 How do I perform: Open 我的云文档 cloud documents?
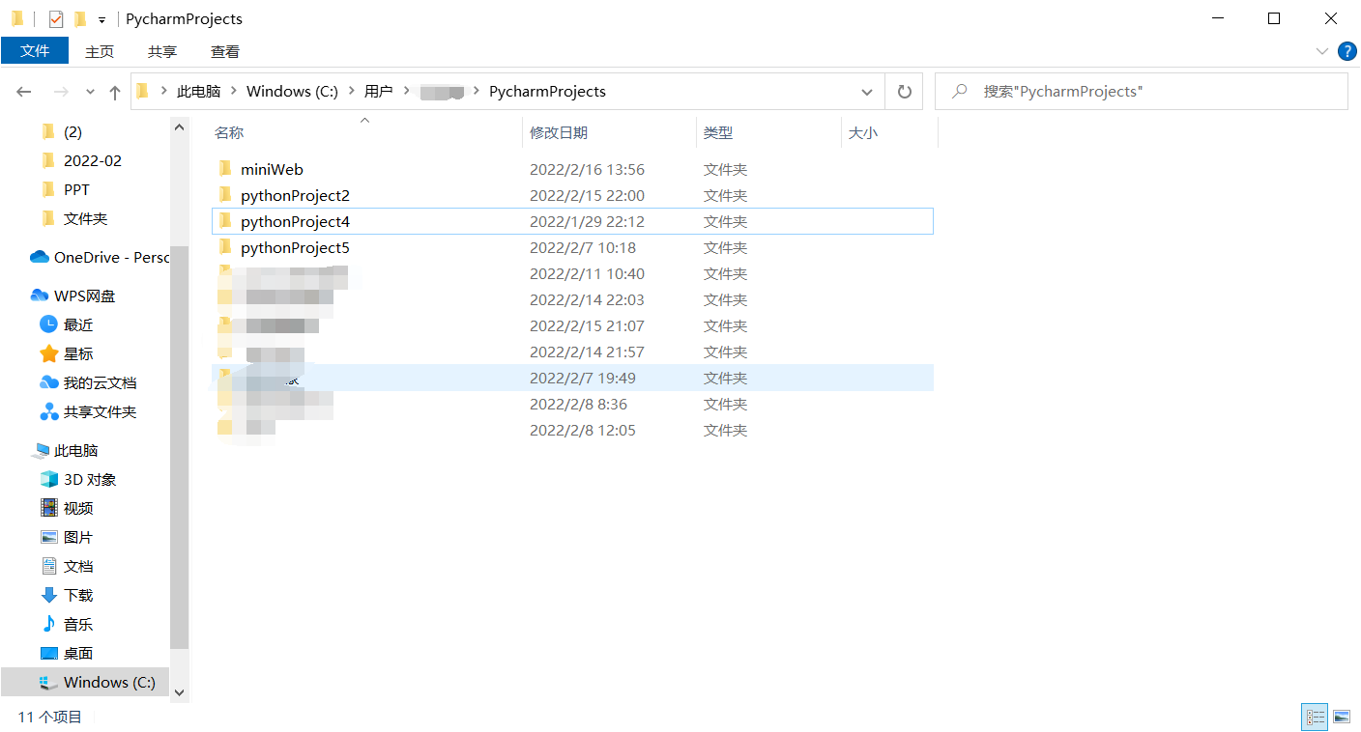pos(88,382)
